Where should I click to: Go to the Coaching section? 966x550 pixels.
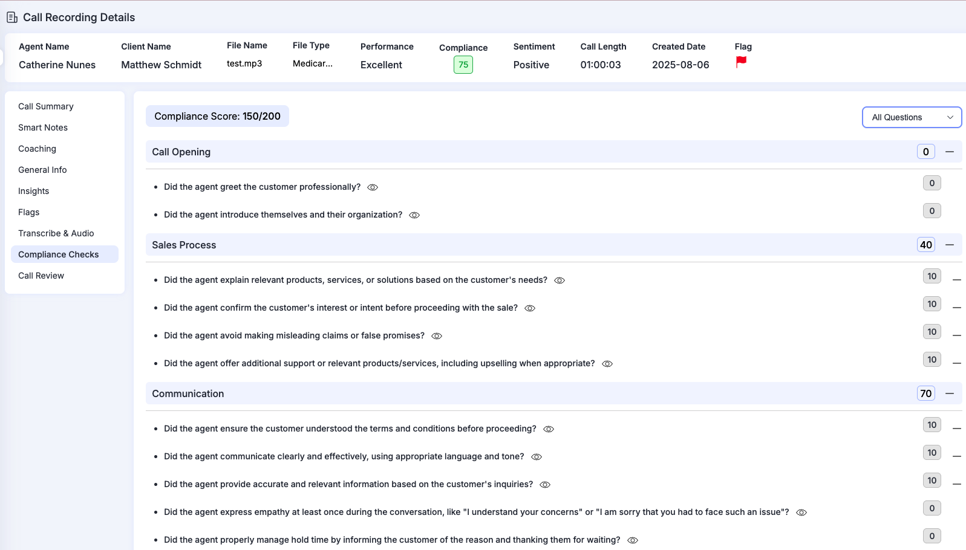pos(37,149)
